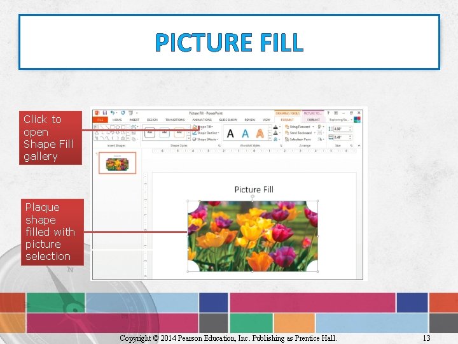This screenshot has height=344, width=458.
Task: Open the Shape Outline dropdown
Action: [x=205, y=133]
